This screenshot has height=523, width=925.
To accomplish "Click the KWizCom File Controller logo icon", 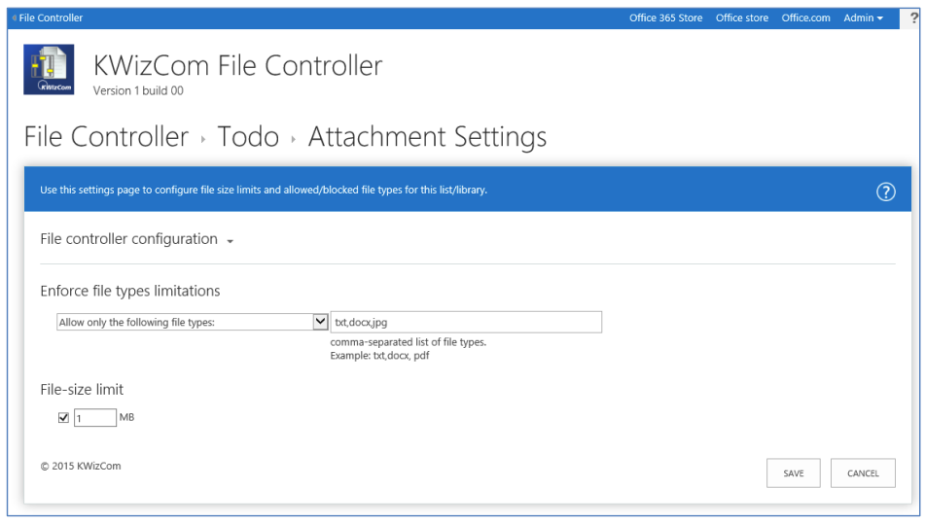I will tap(49, 70).
